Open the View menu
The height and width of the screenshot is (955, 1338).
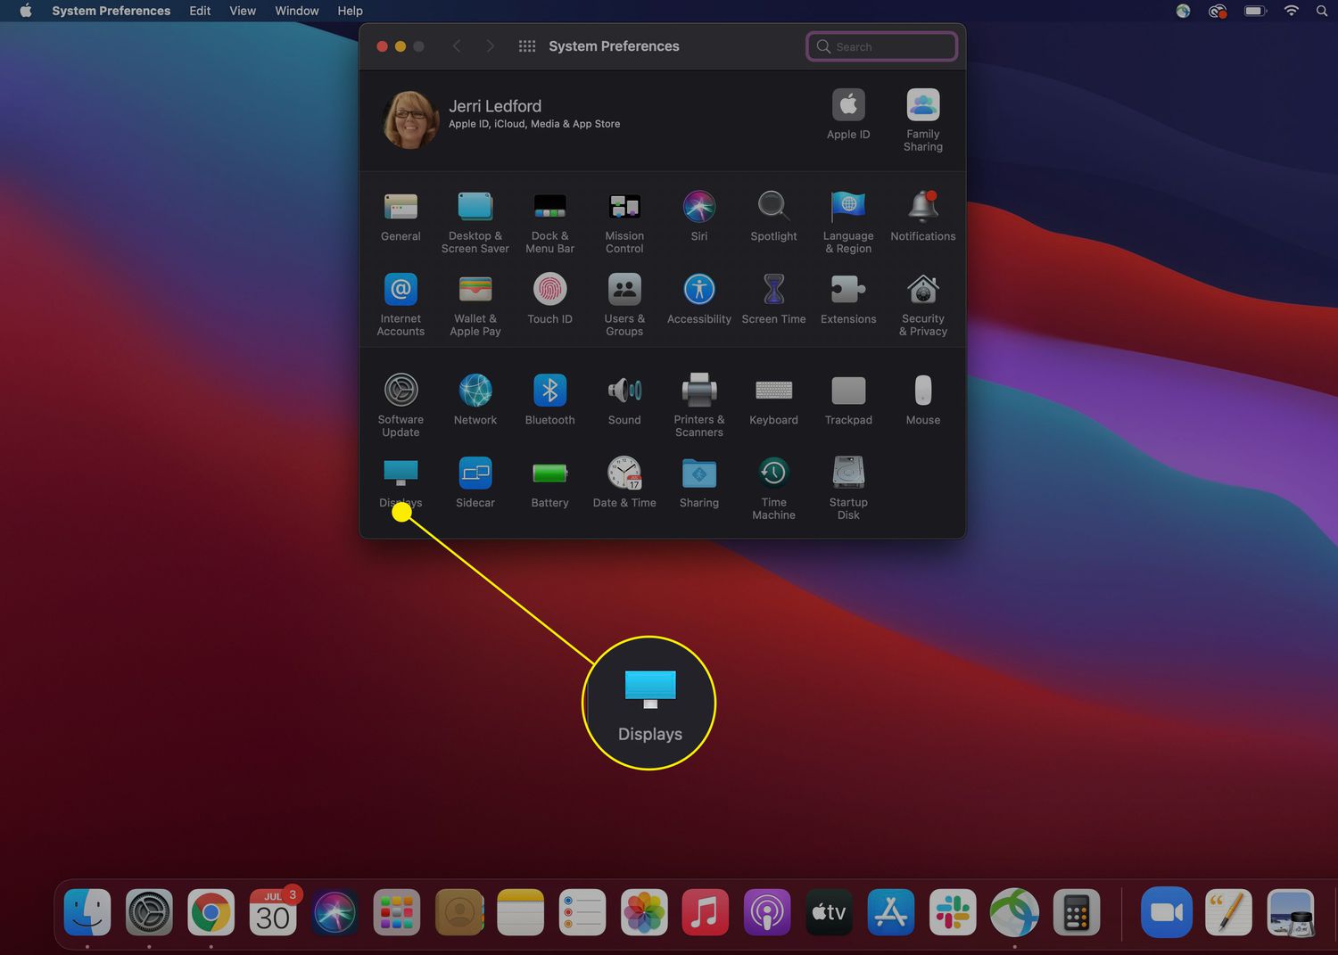pos(243,11)
